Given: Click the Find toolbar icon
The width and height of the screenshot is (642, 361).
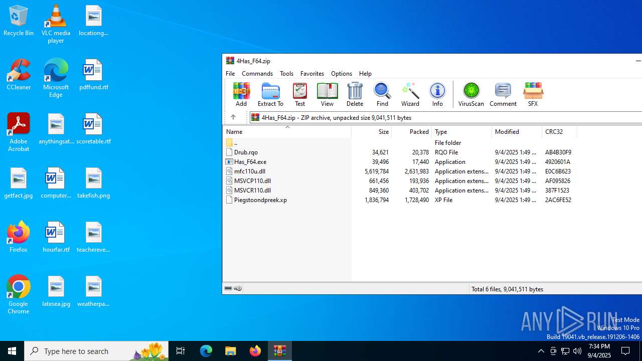Looking at the screenshot, I should coord(382,94).
